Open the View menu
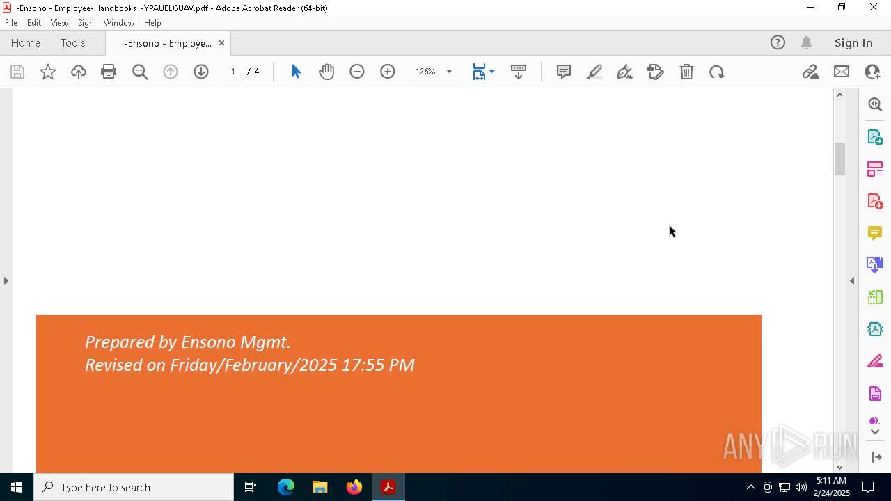The image size is (891, 501). tap(59, 23)
